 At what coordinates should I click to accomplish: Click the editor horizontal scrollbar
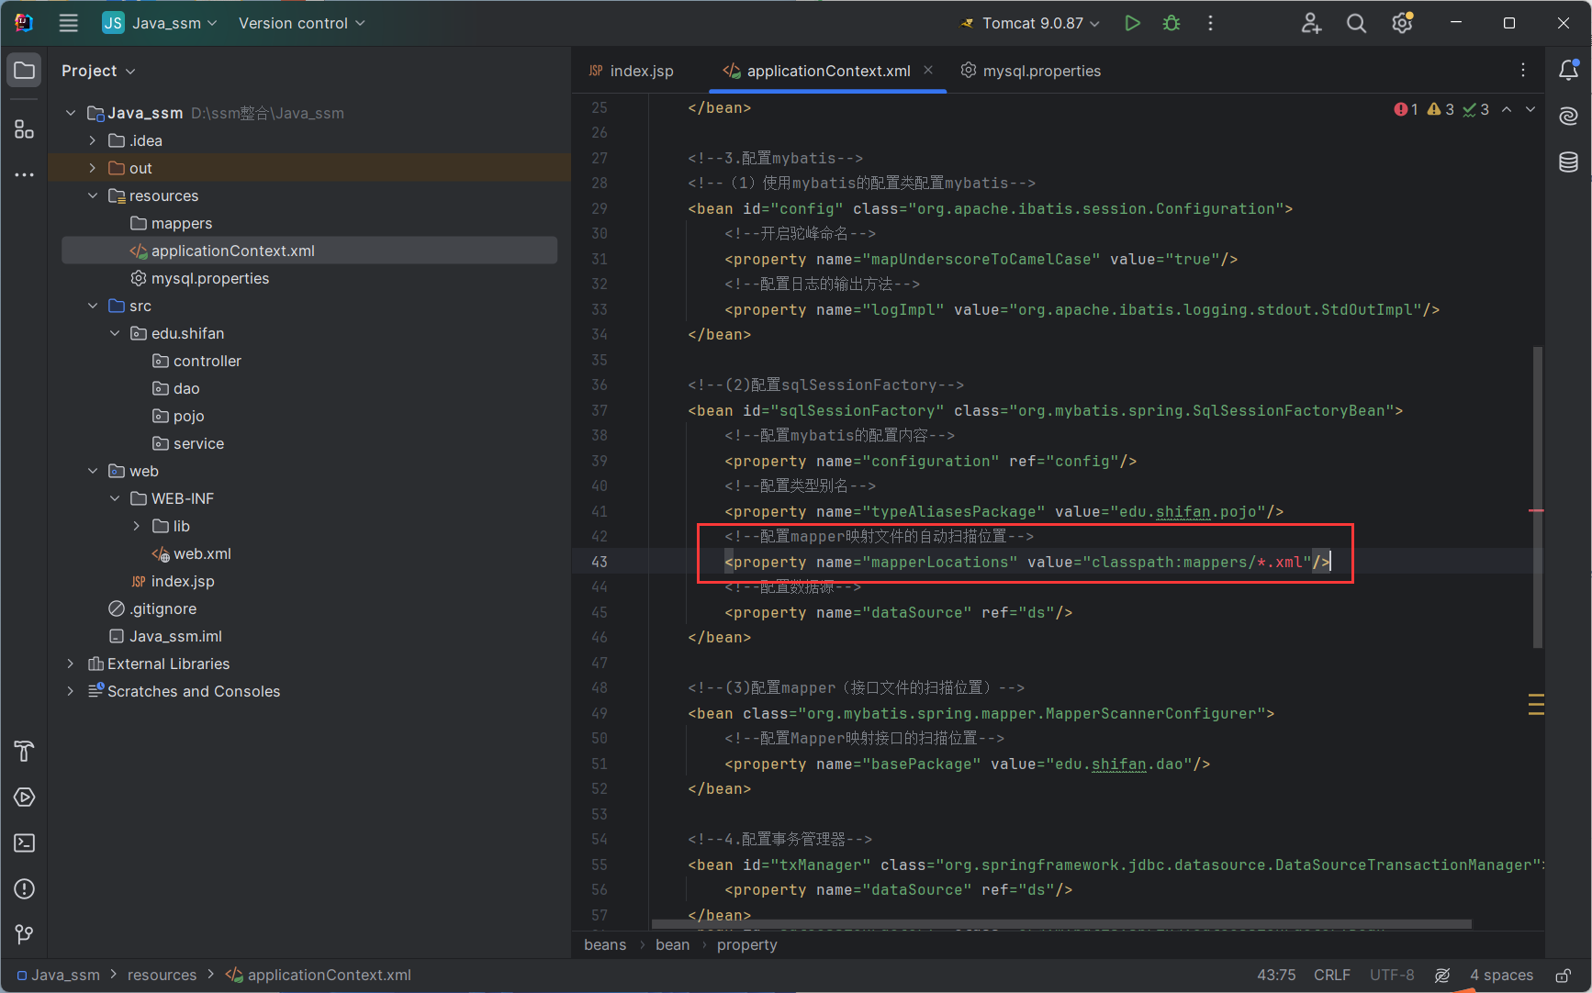point(1060,924)
